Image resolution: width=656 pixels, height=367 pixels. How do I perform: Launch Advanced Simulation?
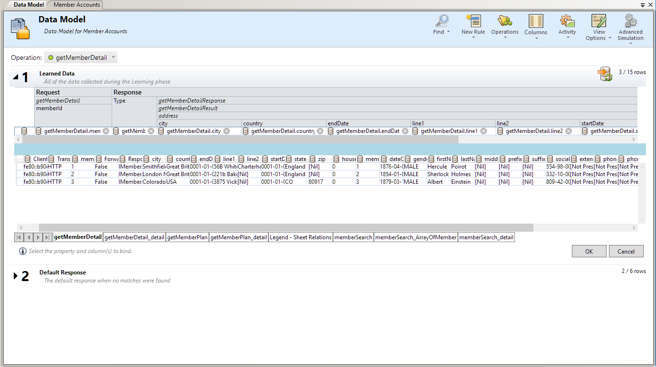[630, 21]
